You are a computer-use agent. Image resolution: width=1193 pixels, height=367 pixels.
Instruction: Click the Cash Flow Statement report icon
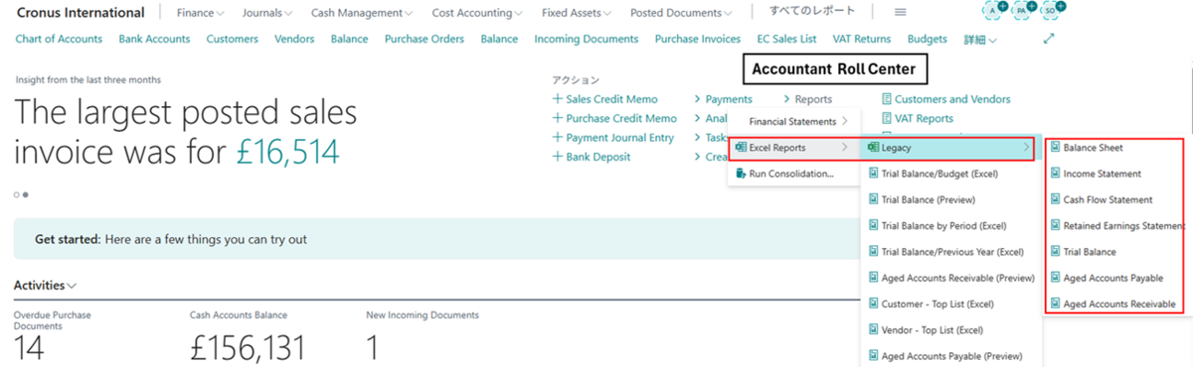(x=1056, y=199)
